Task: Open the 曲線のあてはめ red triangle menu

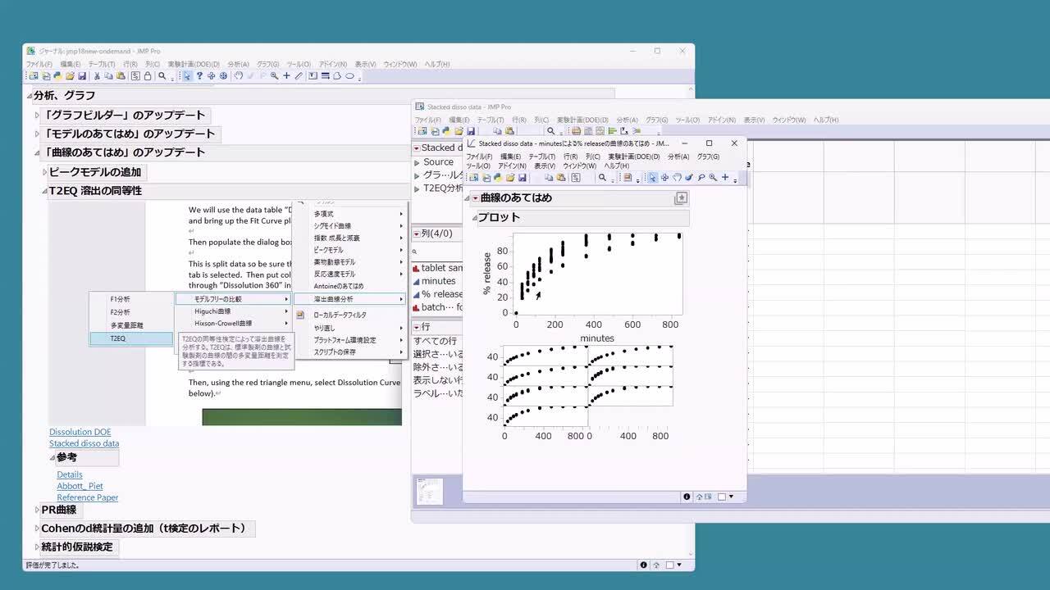Action: click(x=475, y=198)
